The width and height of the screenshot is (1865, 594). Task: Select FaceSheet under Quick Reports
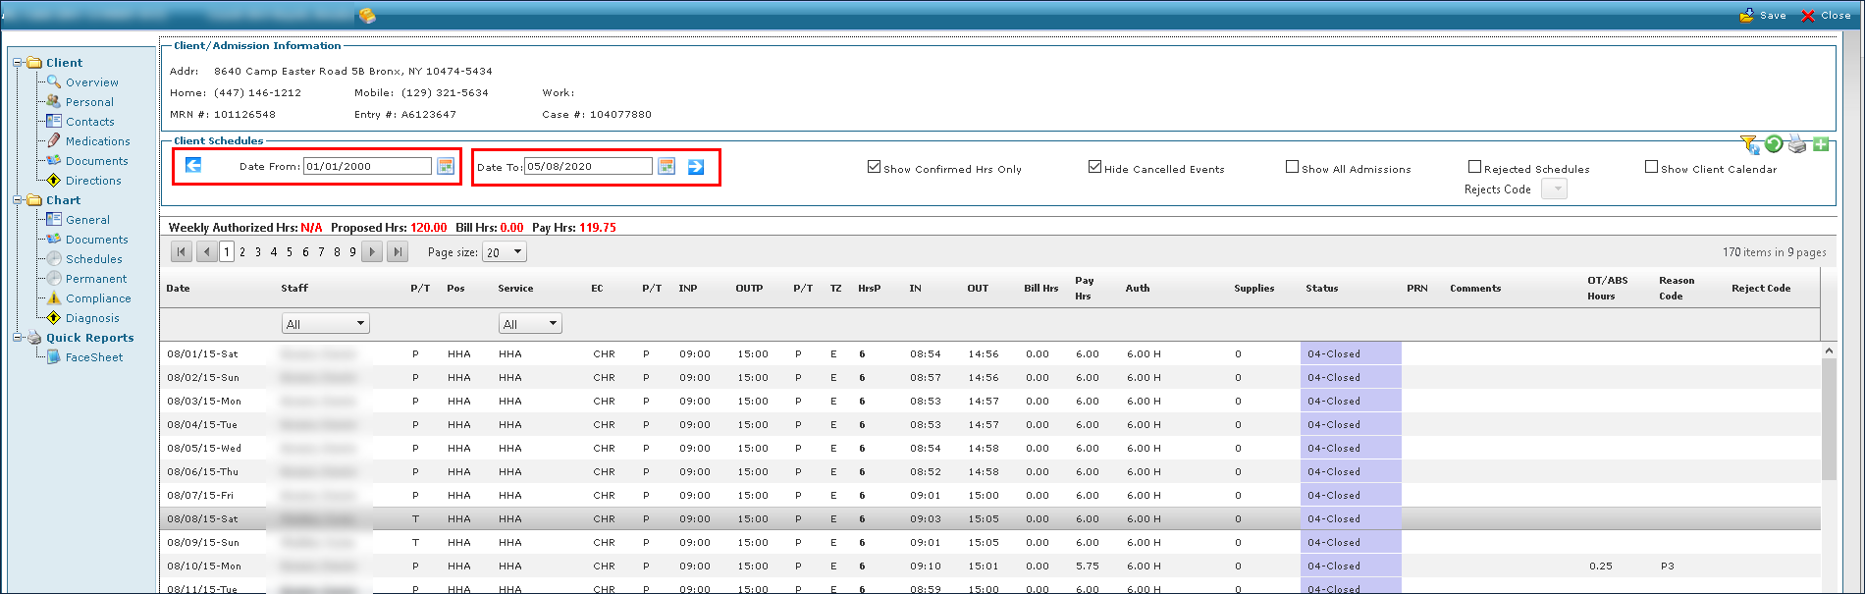93,357
